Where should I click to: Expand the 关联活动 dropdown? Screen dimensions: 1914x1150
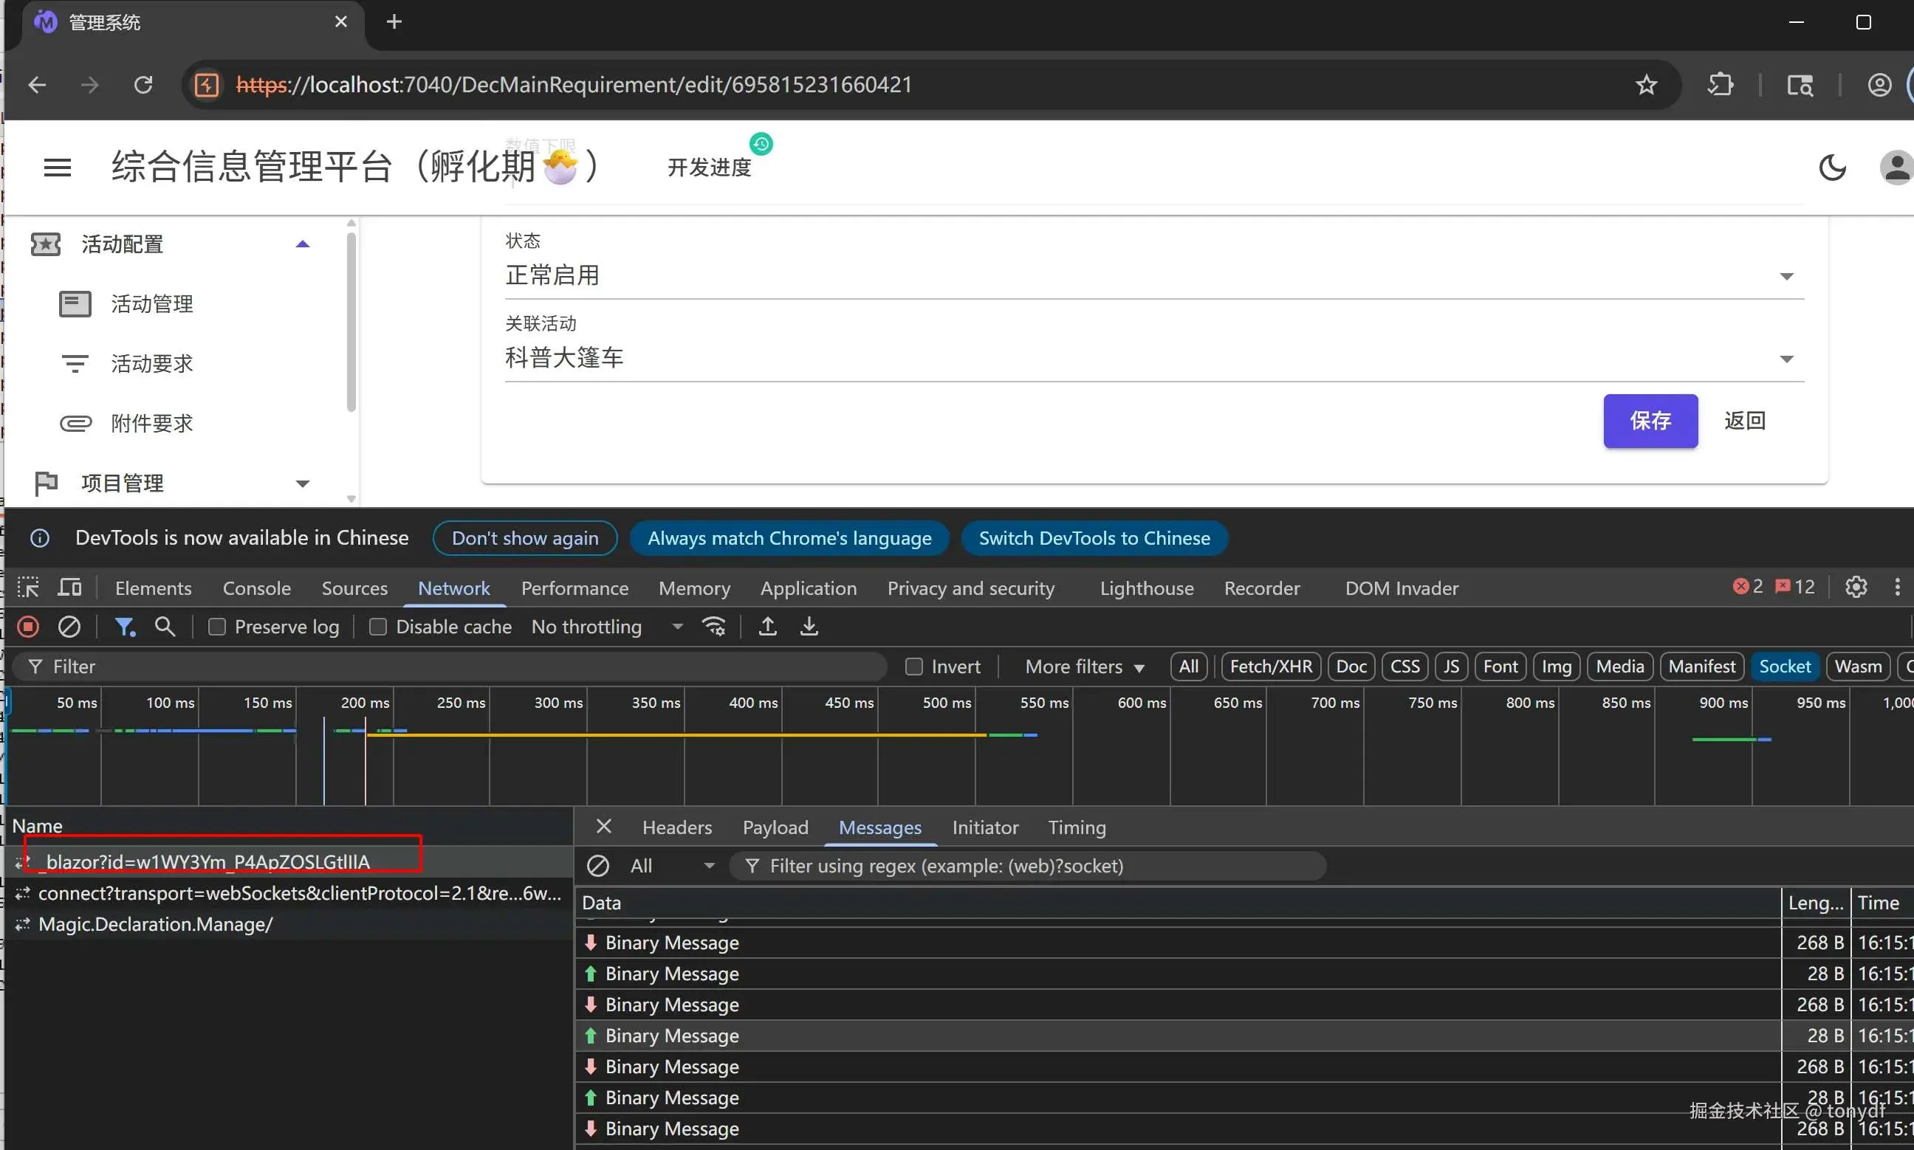pos(1786,359)
